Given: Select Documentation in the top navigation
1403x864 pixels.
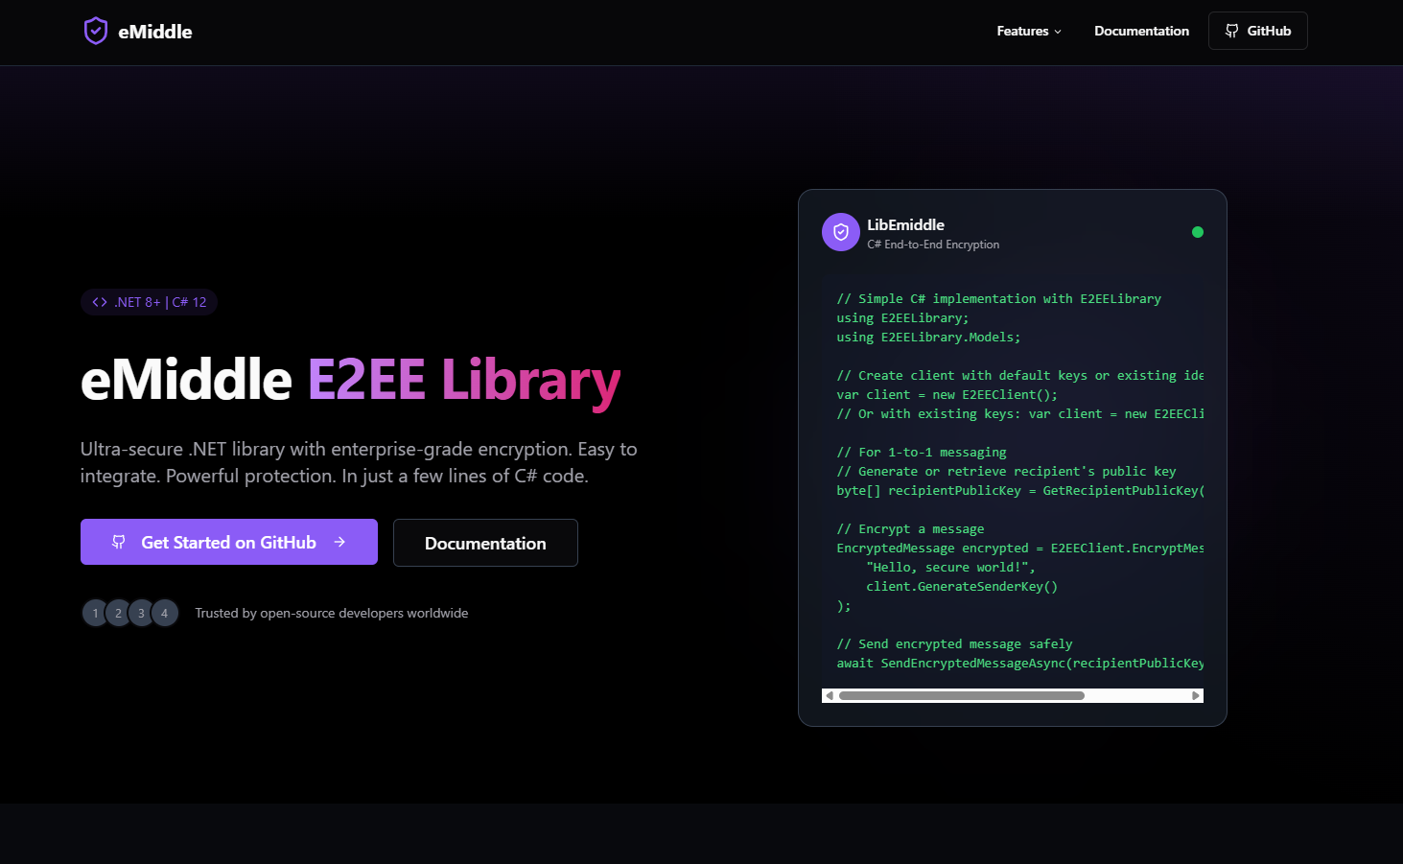Looking at the screenshot, I should (1141, 31).
